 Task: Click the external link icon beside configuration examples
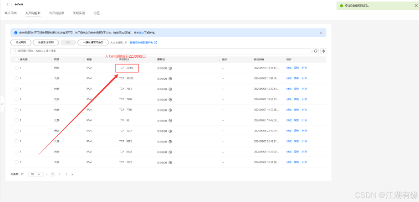(x=155, y=42)
